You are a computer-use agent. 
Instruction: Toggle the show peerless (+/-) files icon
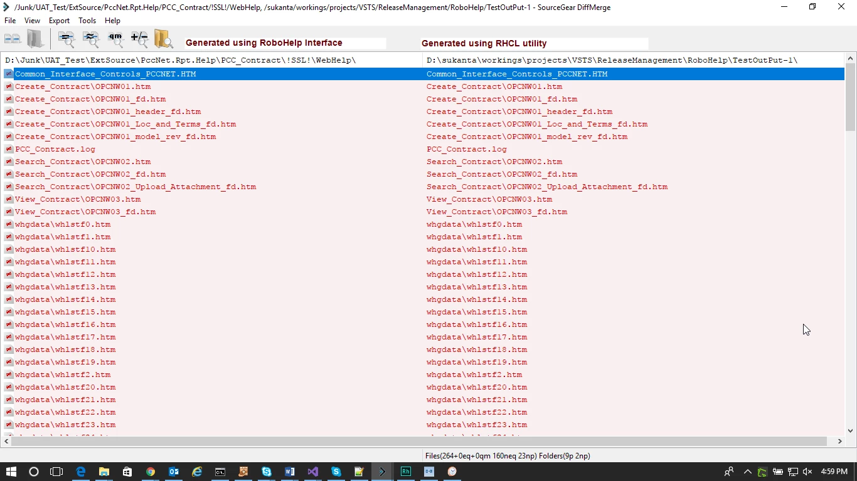tap(139, 39)
